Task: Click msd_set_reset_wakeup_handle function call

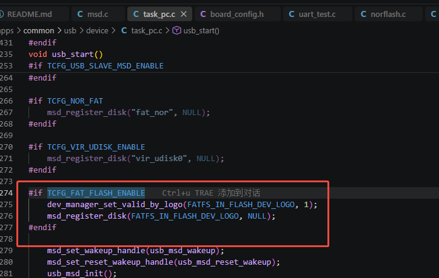Action: 110,262
